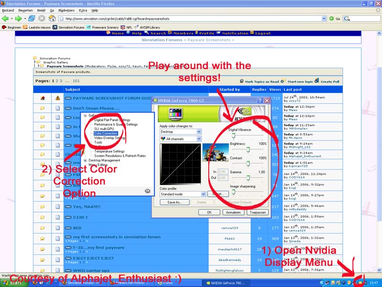Click the page icon in the C130 J row

[x=58, y=217]
